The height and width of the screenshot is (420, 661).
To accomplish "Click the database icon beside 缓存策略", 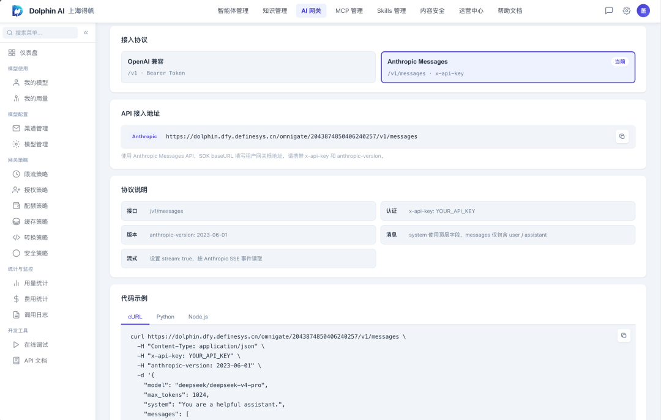I will 16,221.
